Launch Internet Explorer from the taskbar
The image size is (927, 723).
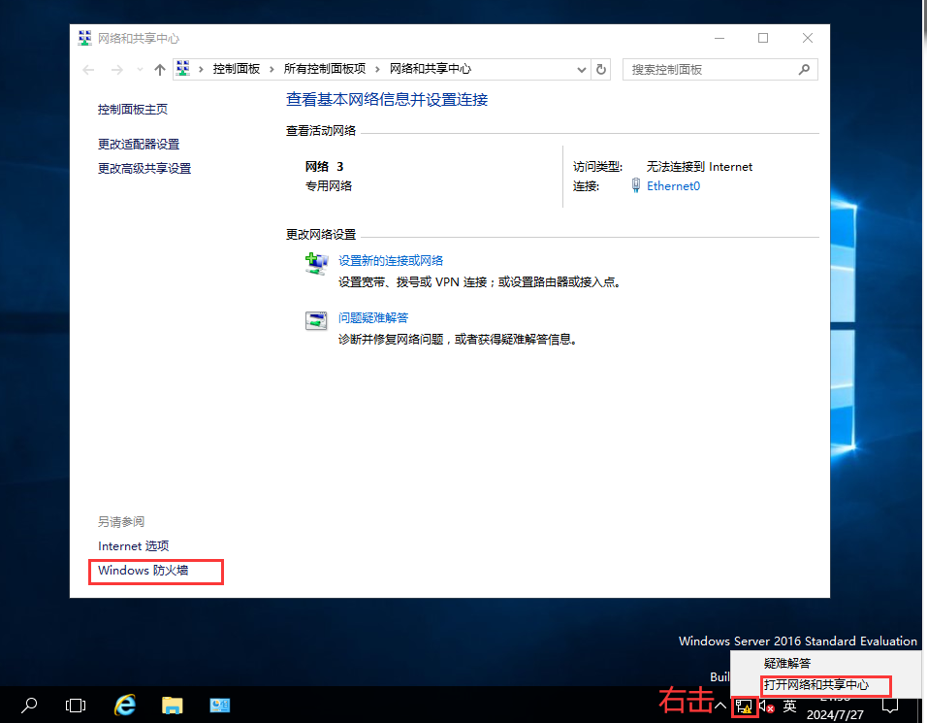(x=125, y=706)
